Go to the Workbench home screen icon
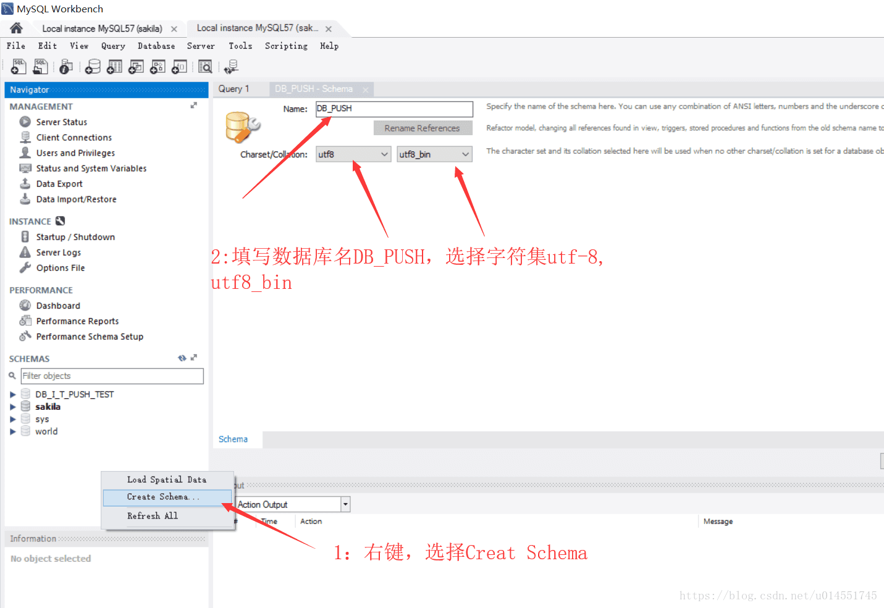 [17, 28]
